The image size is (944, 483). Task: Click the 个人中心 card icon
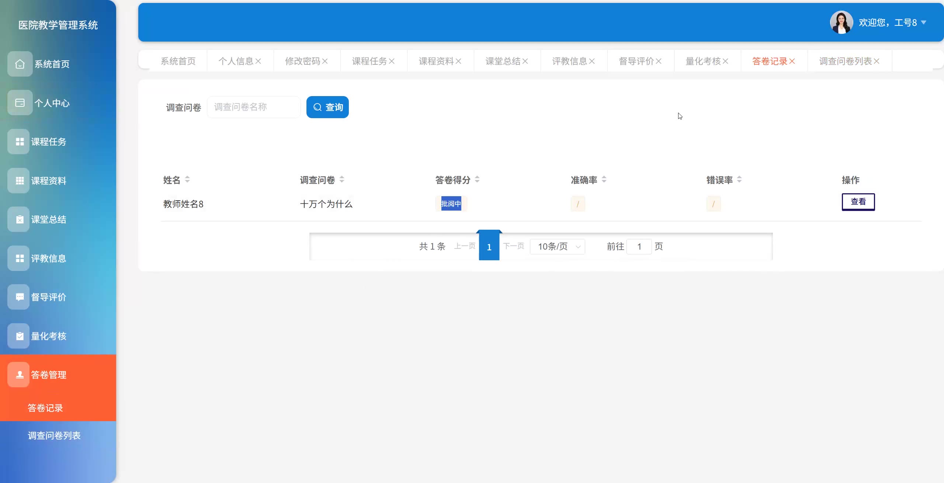coord(20,103)
